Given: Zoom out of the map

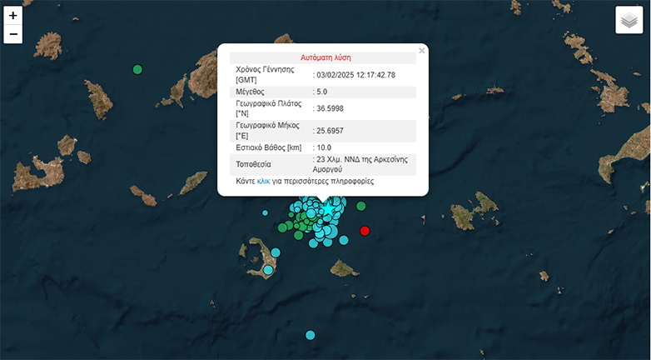Looking at the screenshot, I should (x=12, y=34).
